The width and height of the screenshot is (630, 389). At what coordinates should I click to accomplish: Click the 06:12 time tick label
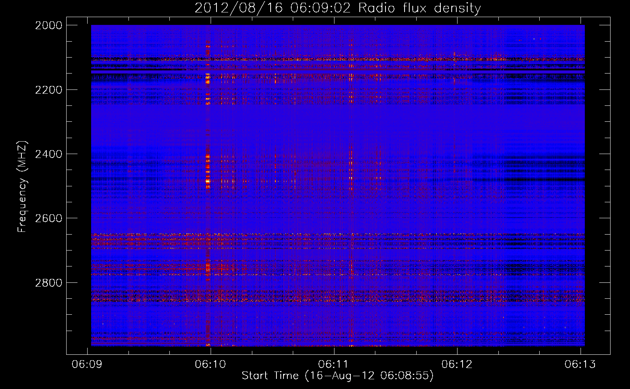[457, 364]
